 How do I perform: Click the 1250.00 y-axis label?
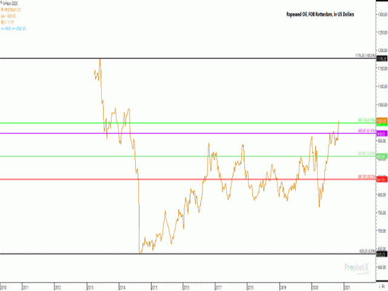click(x=383, y=33)
